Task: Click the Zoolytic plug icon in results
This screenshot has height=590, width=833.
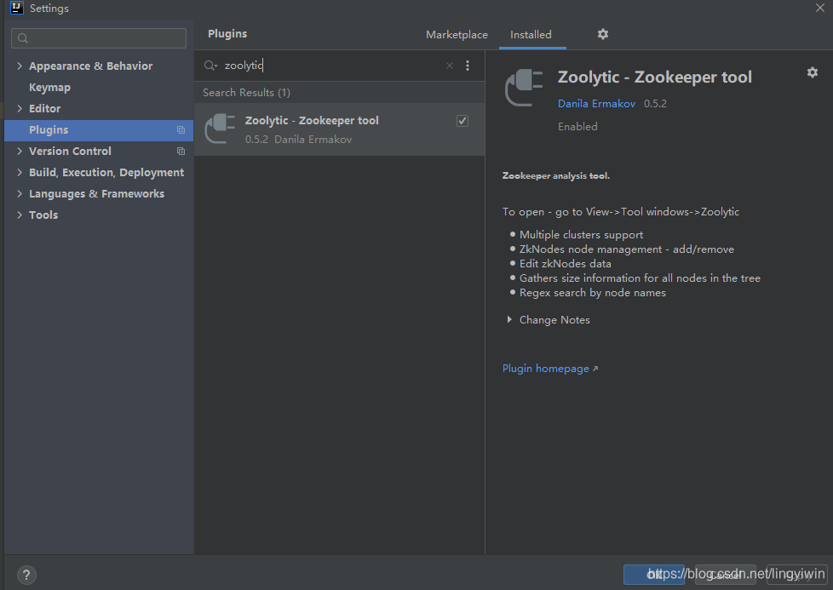Action: pyautogui.click(x=220, y=129)
